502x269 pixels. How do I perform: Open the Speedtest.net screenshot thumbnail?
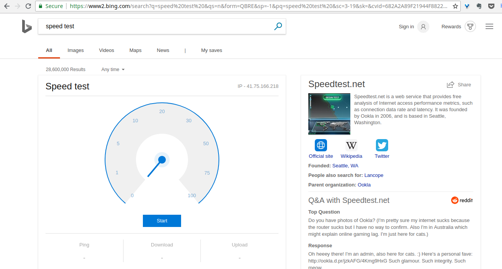(329, 114)
